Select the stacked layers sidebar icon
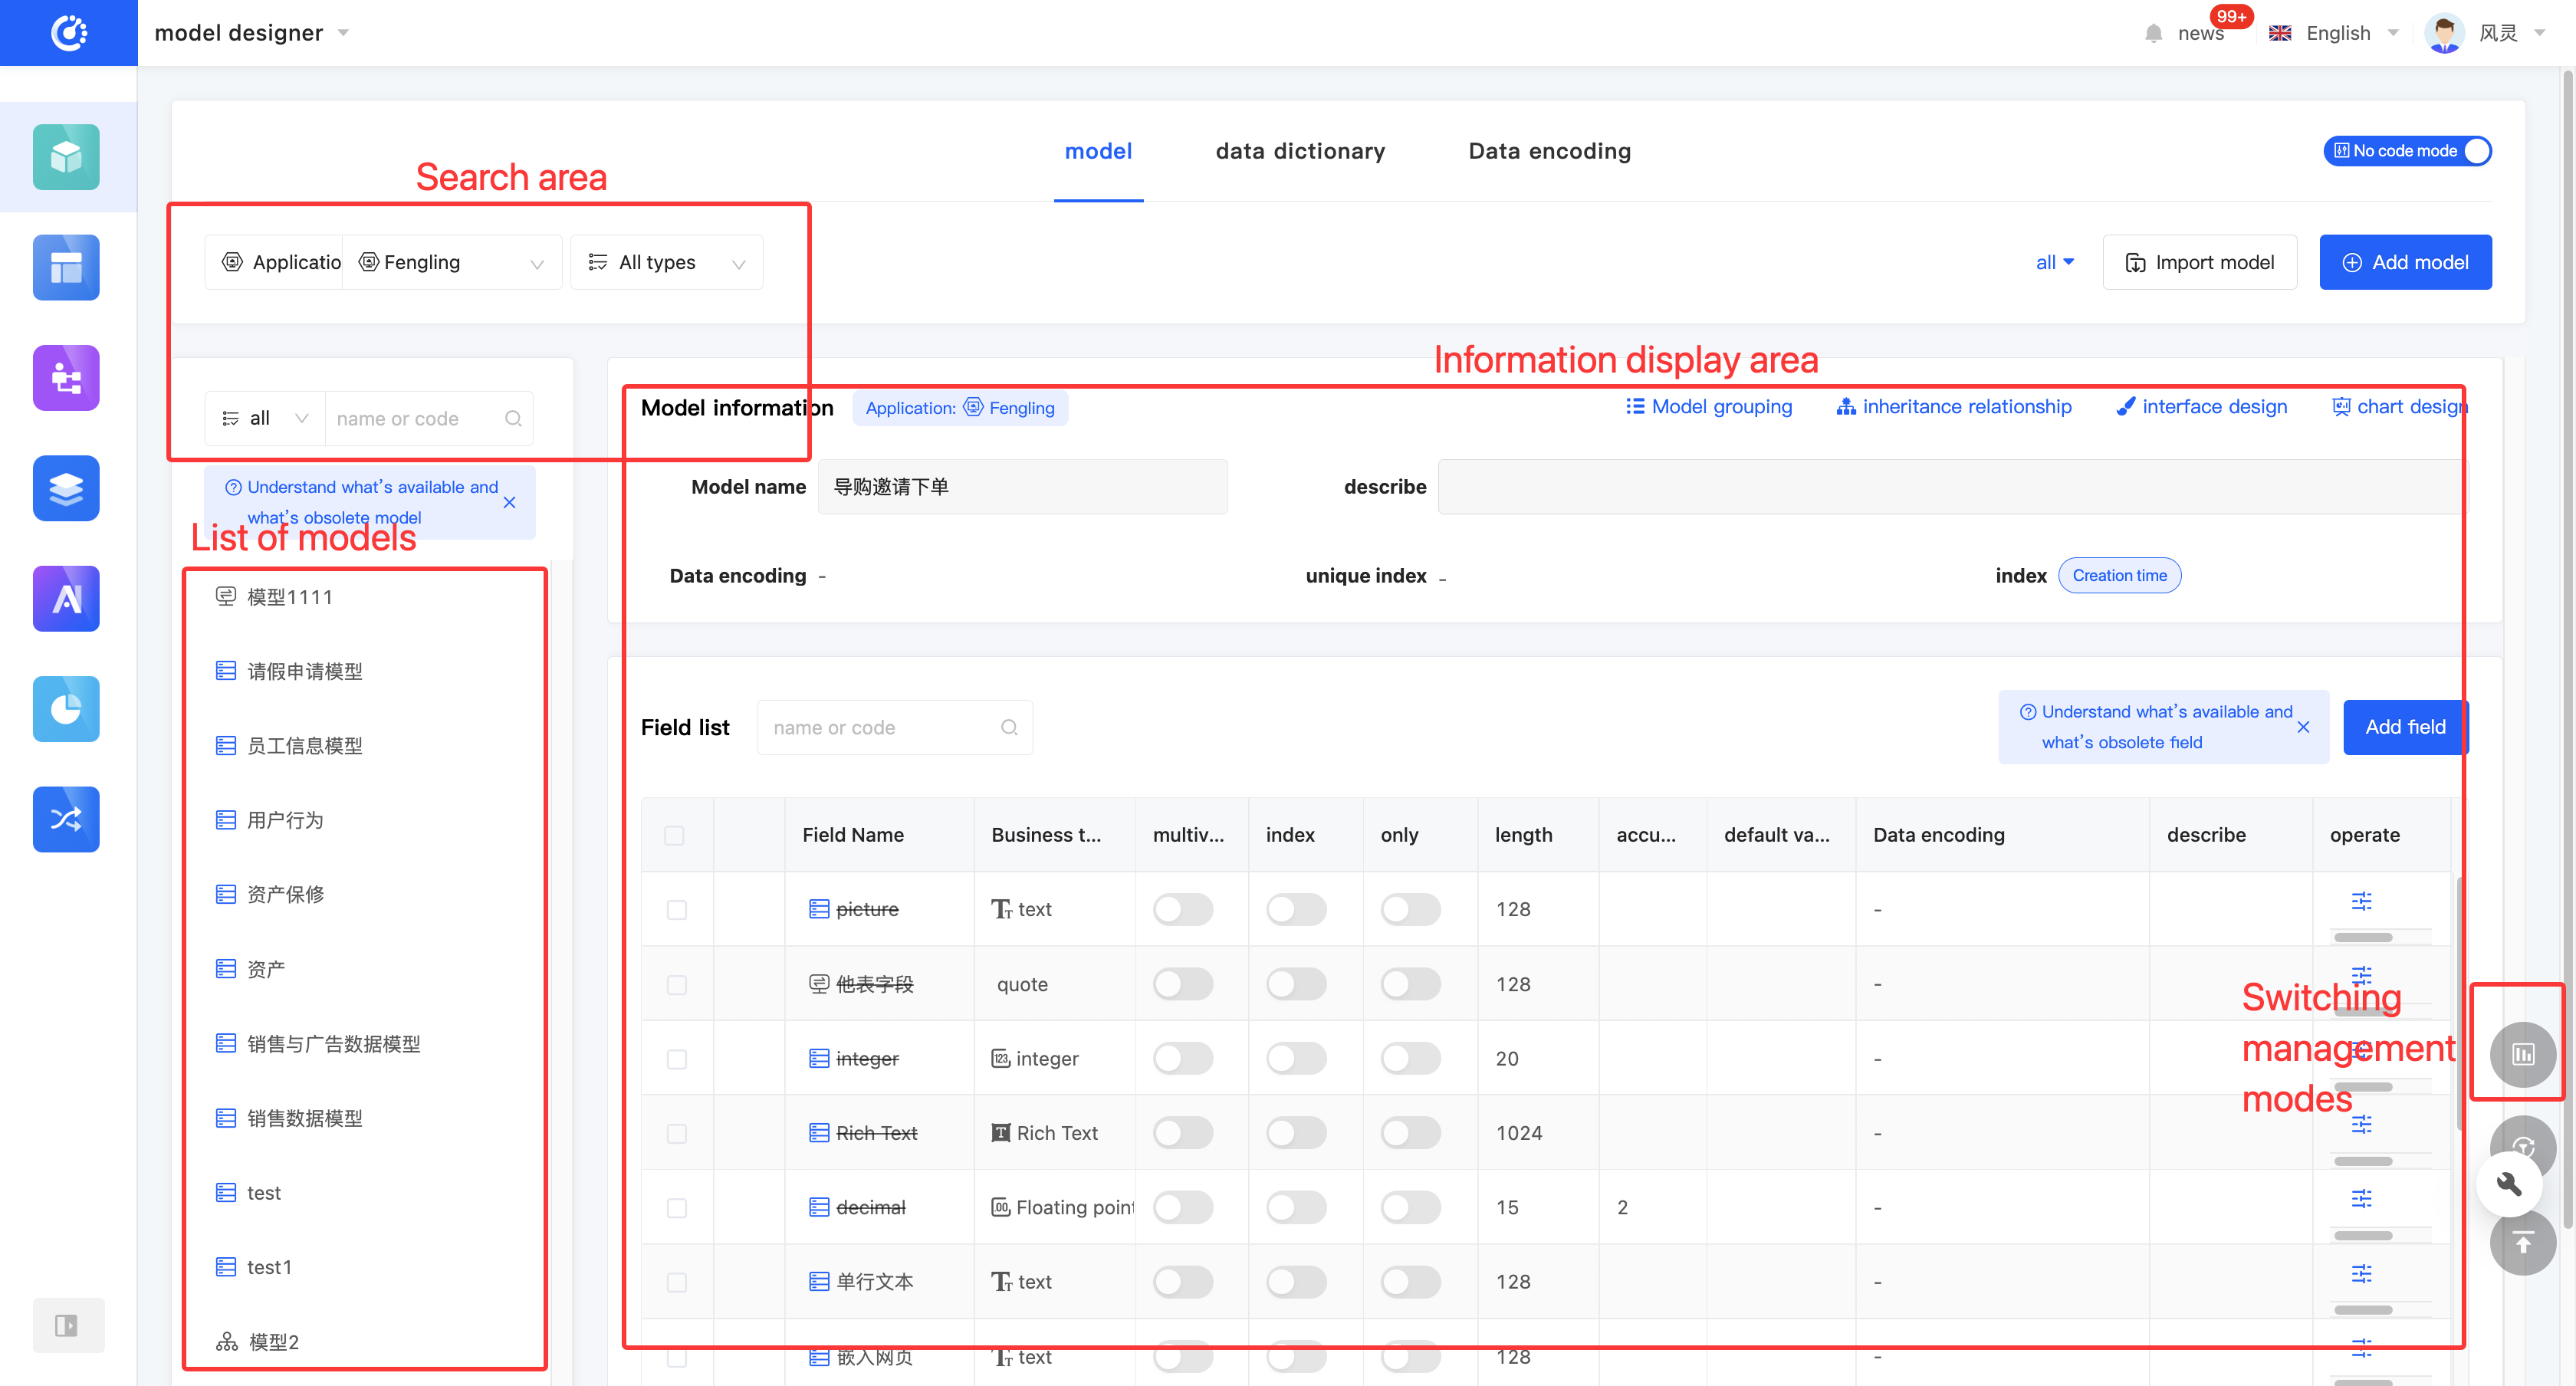2576x1386 pixels. pos(66,488)
